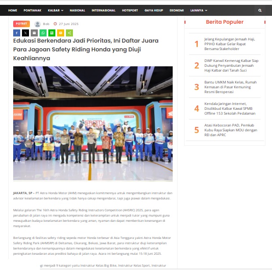Viewport: 272px width, 271px height.
Task: Click the author avatar next to Bob
Action: (37, 24)
